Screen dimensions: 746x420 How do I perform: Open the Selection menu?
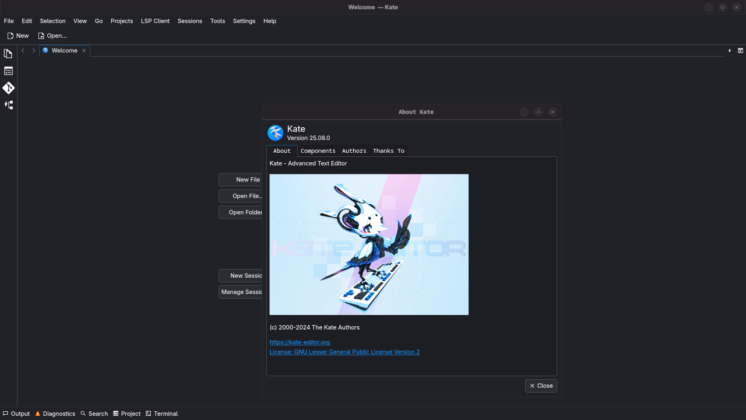(52, 21)
